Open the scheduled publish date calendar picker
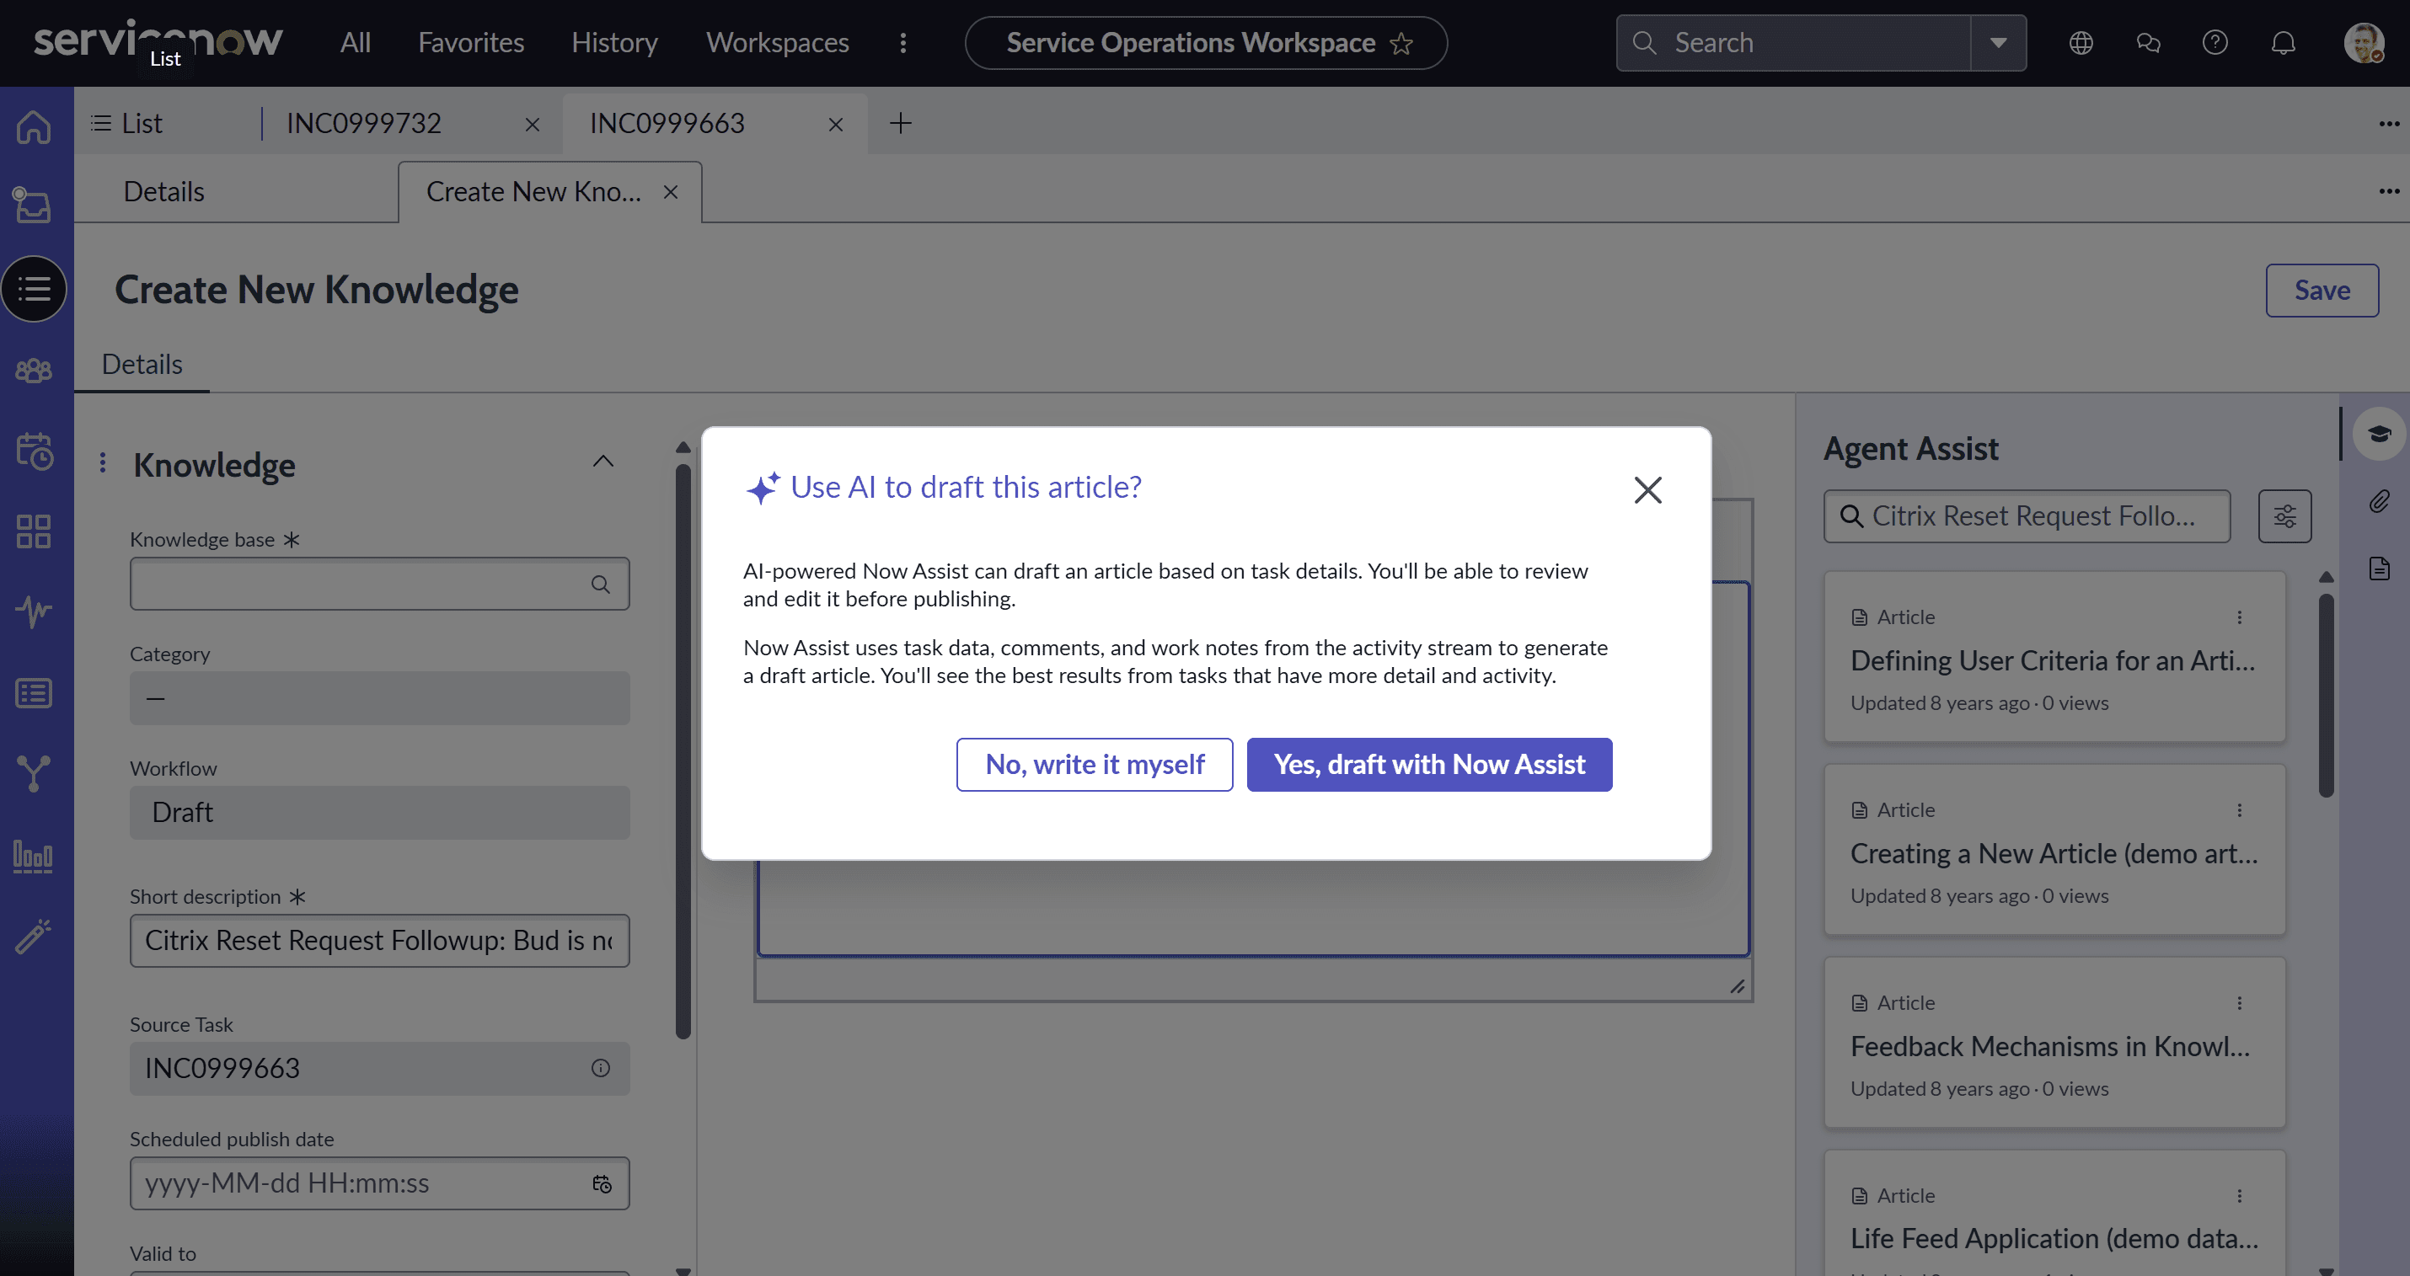Image resolution: width=2410 pixels, height=1276 pixels. click(x=602, y=1183)
